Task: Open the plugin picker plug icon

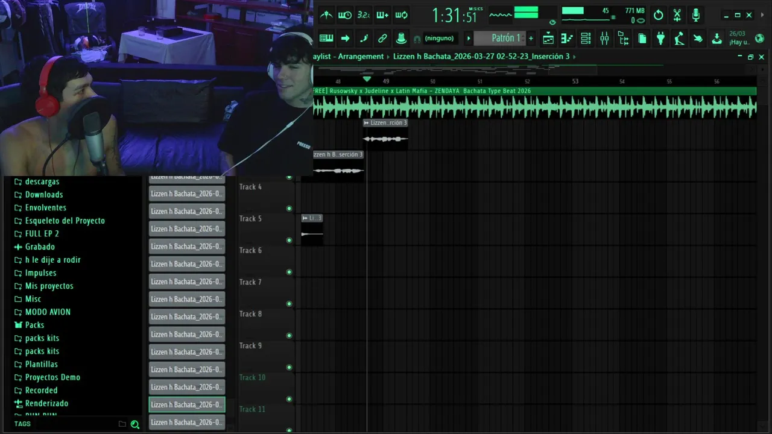Action: pyautogui.click(x=661, y=39)
